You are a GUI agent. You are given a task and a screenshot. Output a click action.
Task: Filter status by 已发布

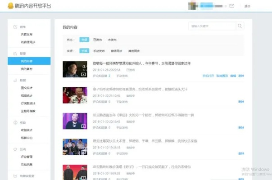click(x=97, y=40)
